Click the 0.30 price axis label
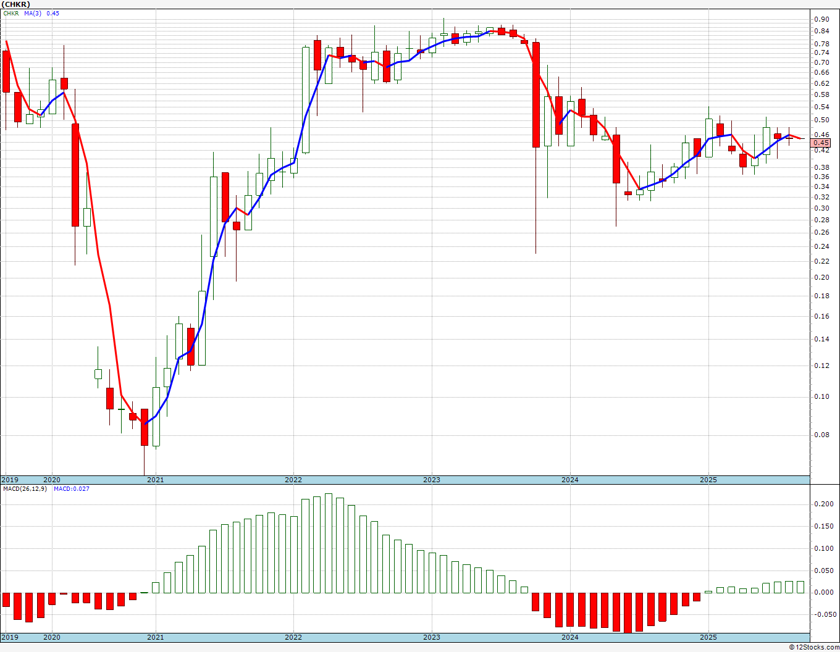840x652 pixels. point(821,208)
